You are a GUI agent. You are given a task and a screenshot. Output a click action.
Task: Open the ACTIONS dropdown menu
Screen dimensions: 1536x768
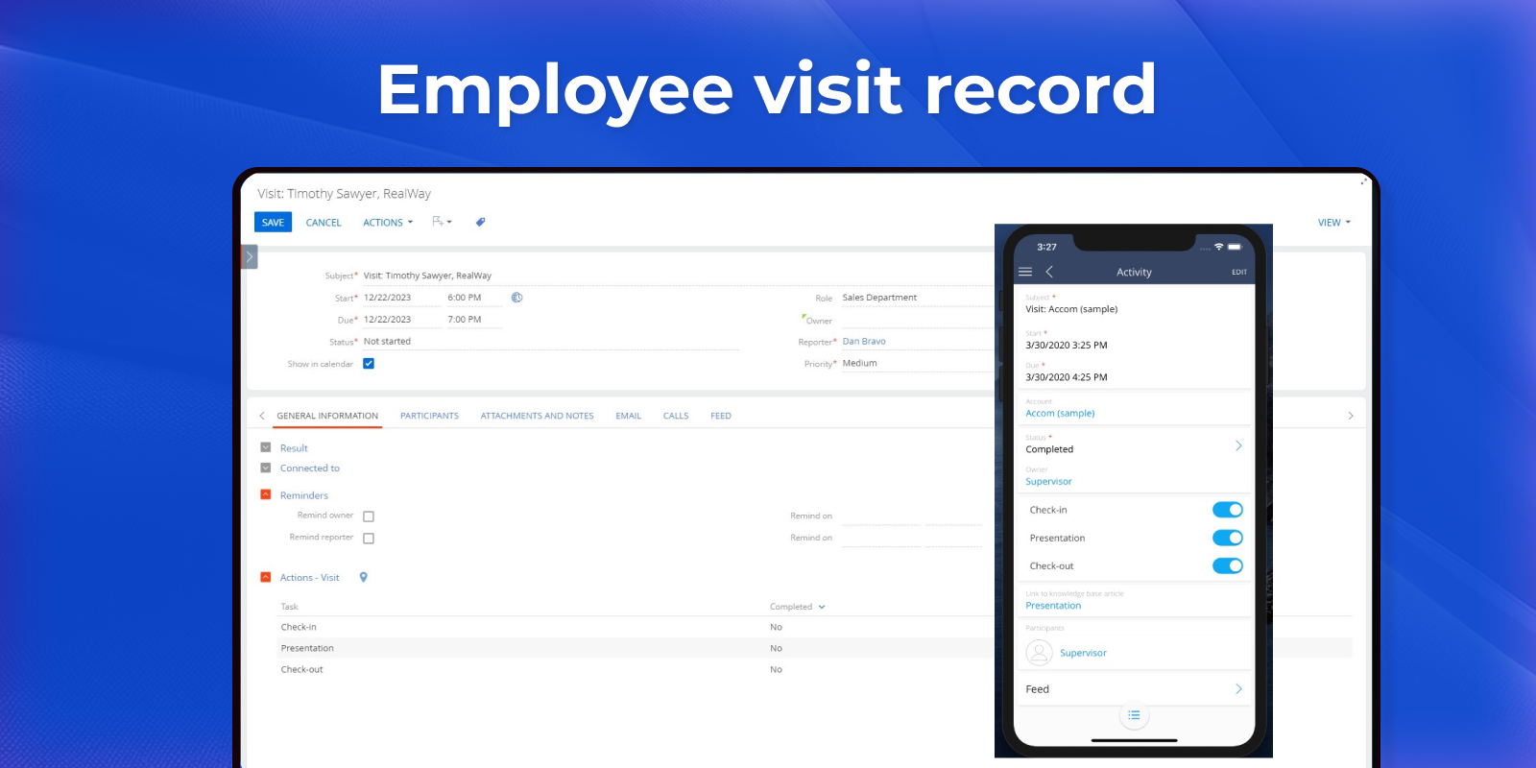coord(387,223)
